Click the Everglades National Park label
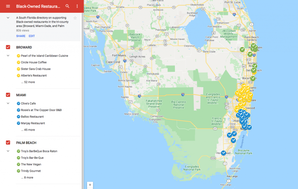Screen dimensions: 298x189 point(192,168)
